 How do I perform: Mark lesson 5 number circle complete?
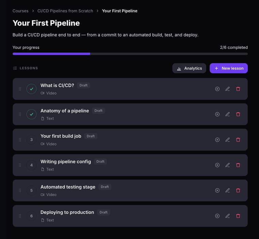click(x=31, y=190)
